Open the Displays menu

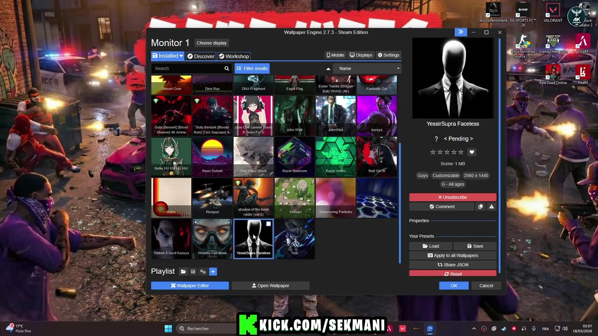361,55
